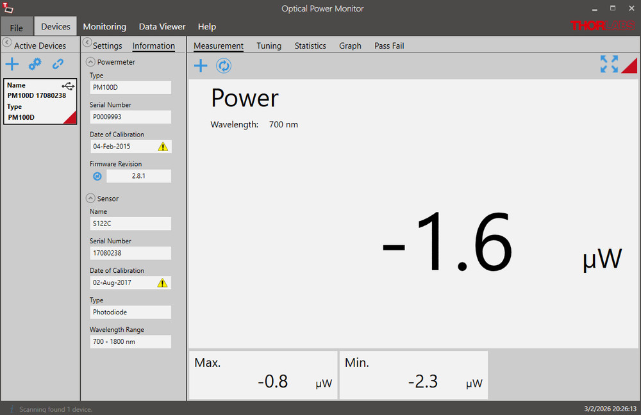Open device settings gear icon

(35, 64)
